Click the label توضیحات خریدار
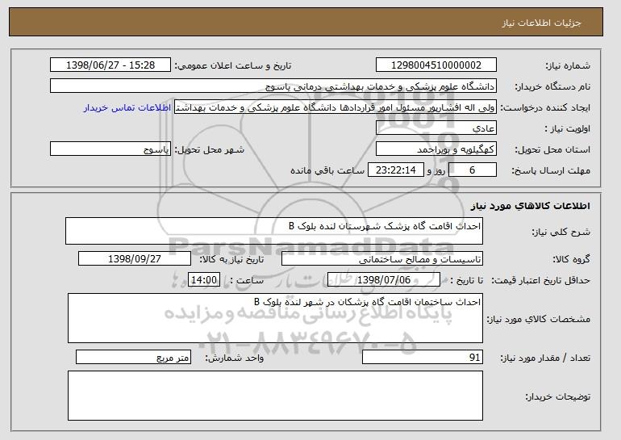The width and height of the screenshot is (621, 440). tap(557, 396)
